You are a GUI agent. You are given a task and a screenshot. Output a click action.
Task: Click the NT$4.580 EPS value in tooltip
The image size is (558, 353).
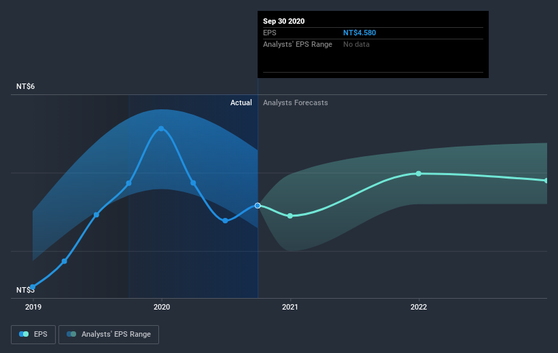(x=360, y=33)
